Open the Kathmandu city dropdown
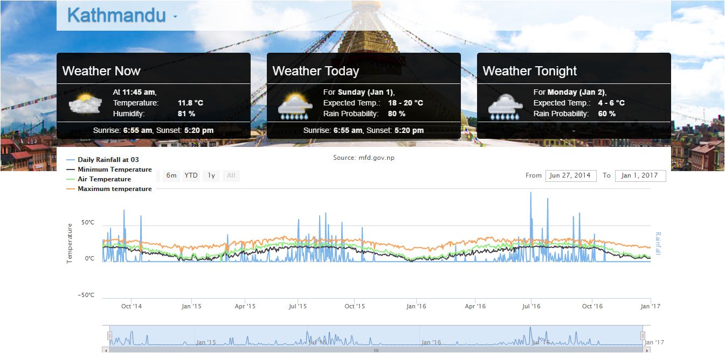This screenshot has width=725, height=353. point(116,16)
